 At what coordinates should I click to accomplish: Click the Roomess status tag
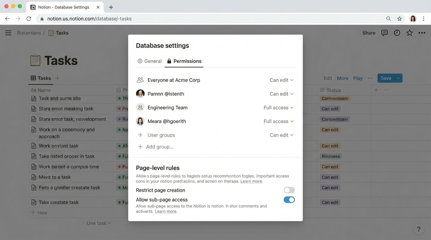[331, 156]
